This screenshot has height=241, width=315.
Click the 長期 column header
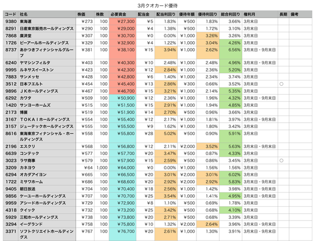pyautogui.click(x=283, y=14)
